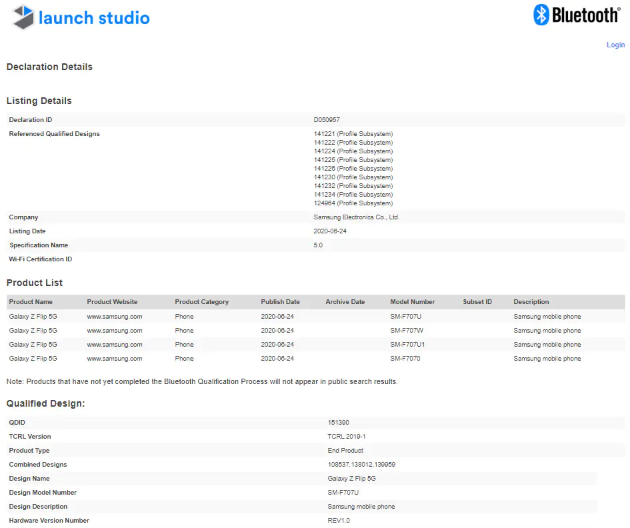Select QDID value 151390
Viewport: 630px width, 528px height.
pos(338,423)
